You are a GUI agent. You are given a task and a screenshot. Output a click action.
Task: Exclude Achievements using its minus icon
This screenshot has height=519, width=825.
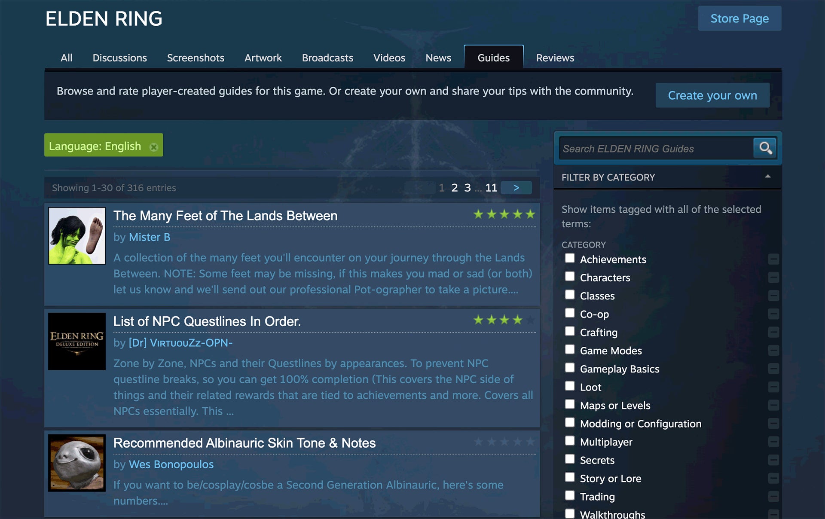(x=773, y=259)
